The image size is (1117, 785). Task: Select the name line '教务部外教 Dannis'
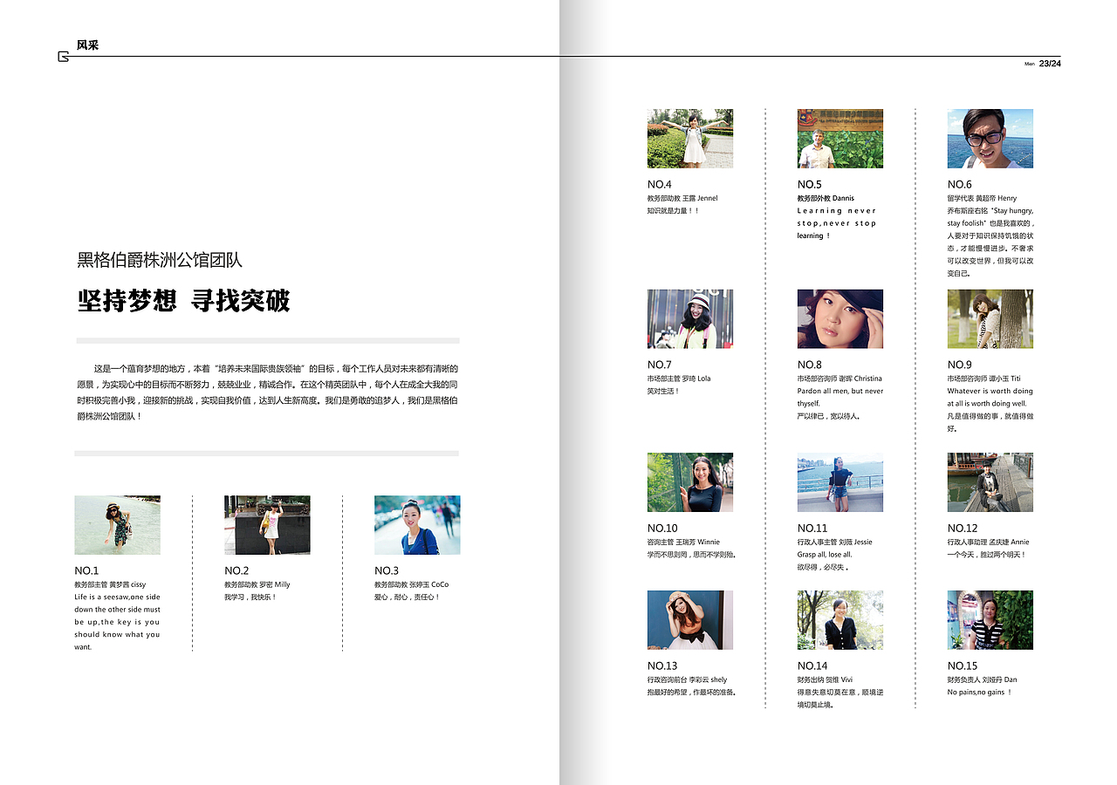pyautogui.click(x=826, y=198)
